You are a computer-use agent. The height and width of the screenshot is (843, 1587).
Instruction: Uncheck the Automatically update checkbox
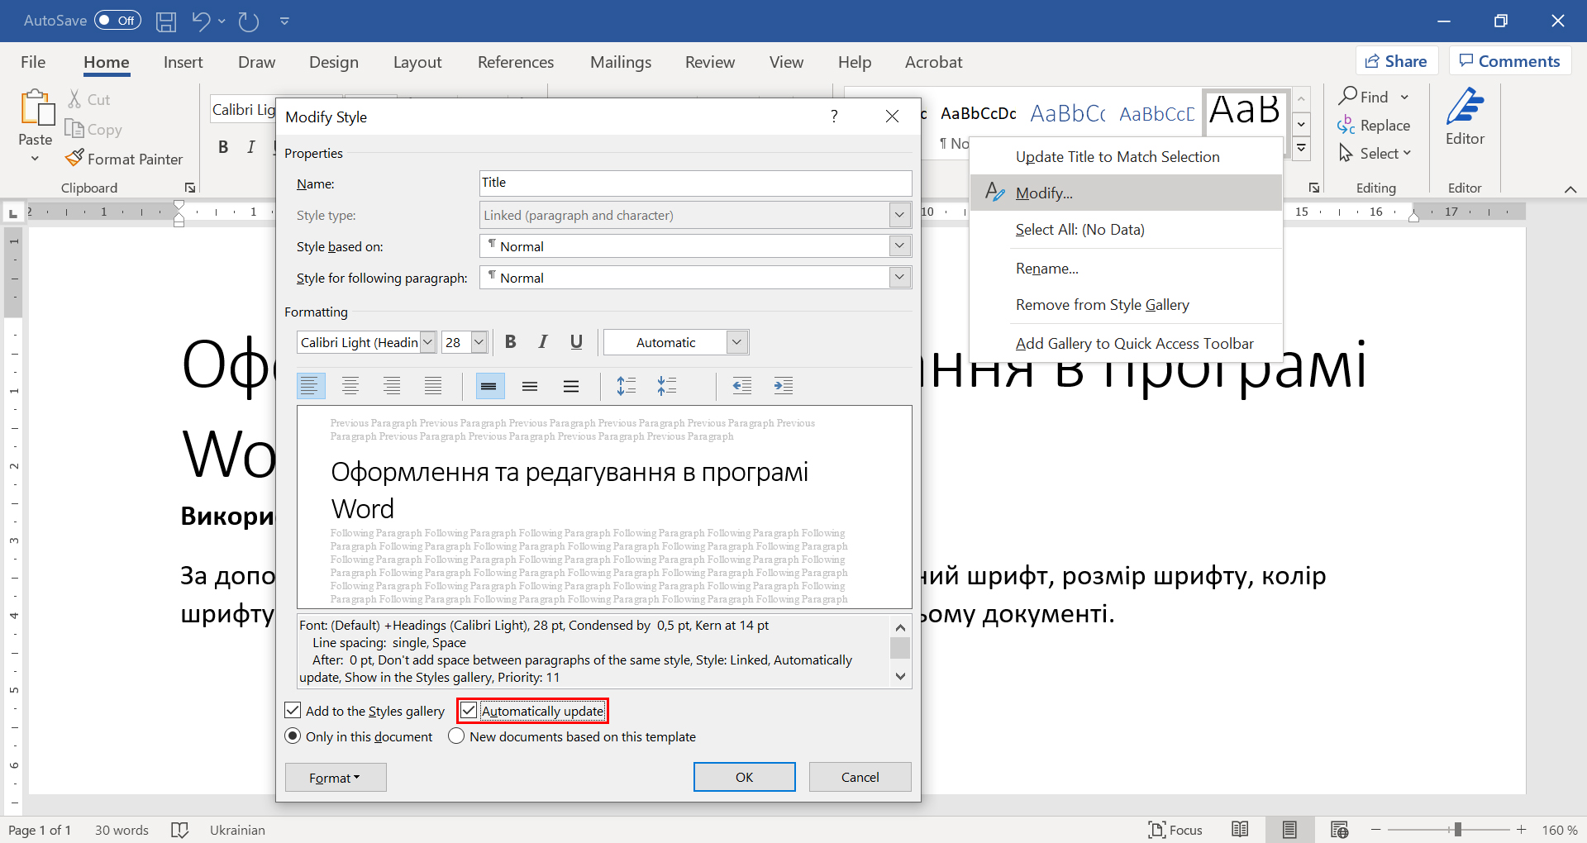tap(469, 711)
